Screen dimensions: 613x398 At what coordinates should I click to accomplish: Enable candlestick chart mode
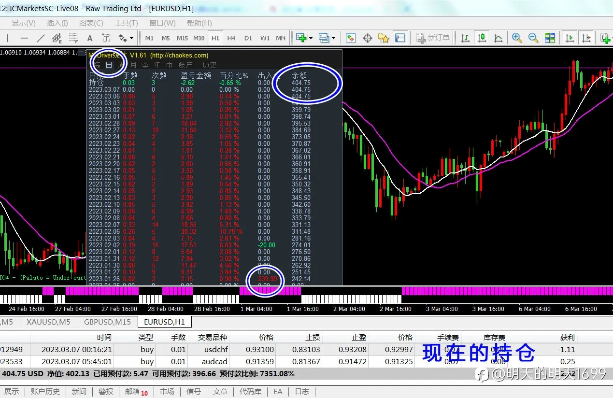coord(482,38)
